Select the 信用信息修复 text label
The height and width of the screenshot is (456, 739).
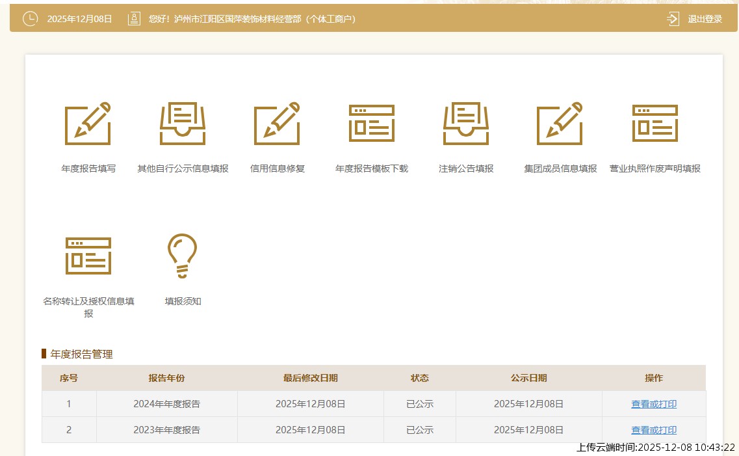[x=278, y=168]
